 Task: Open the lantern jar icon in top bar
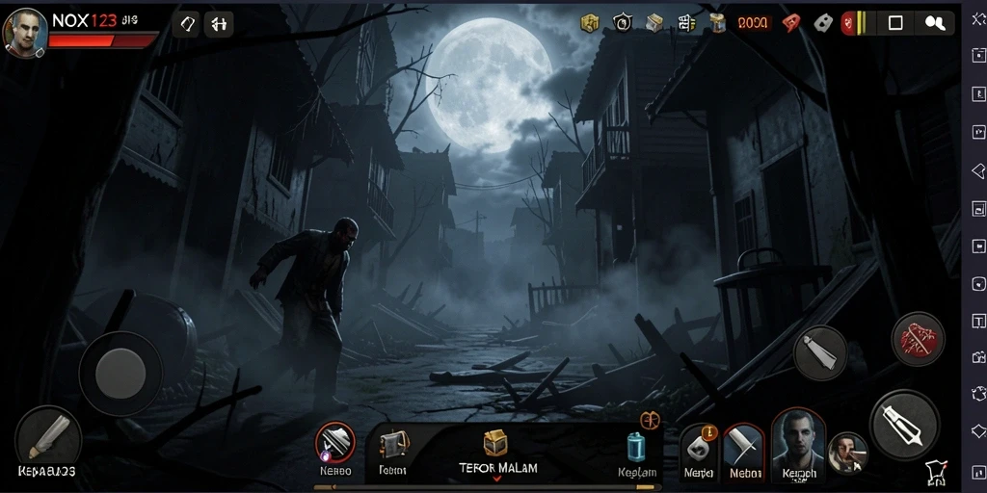tap(717, 23)
